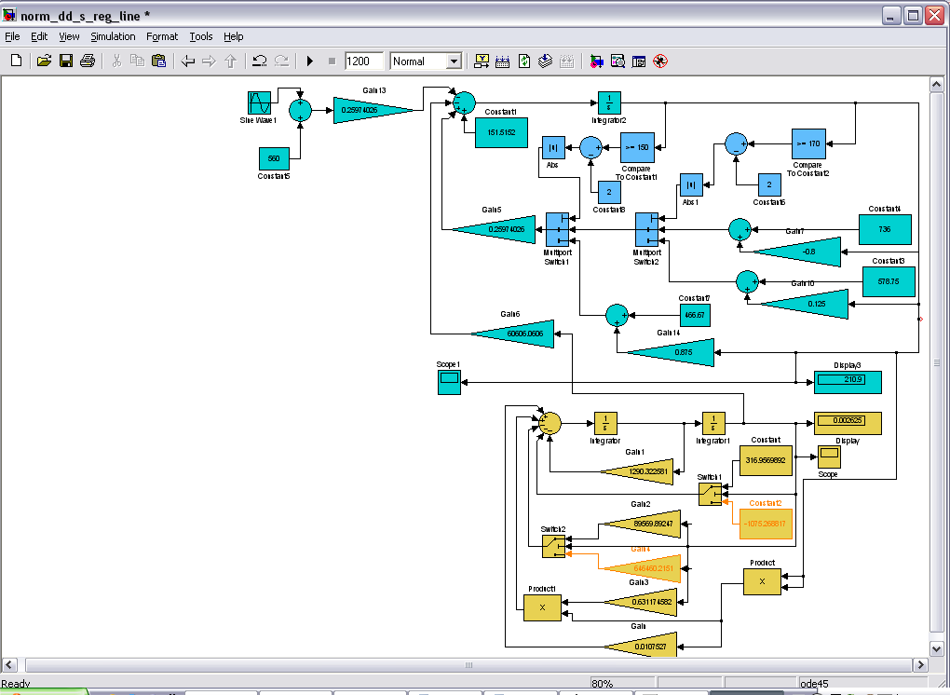
Task: Select the orange Constant2 block
Action: (x=766, y=524)
